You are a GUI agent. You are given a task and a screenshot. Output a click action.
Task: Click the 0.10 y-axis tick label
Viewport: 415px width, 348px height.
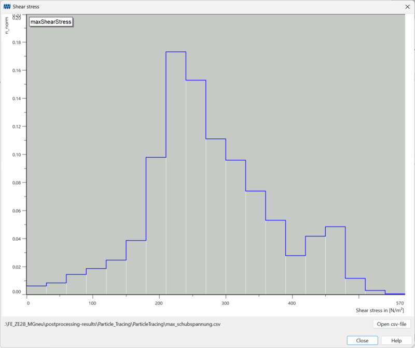[x=17, y=155]
